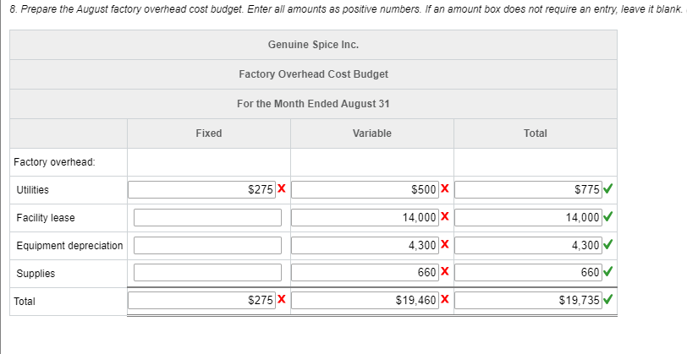This screenshot has height=354, width=687.
Task: Click the Utilities Total amount field
Action: [528, 189]
